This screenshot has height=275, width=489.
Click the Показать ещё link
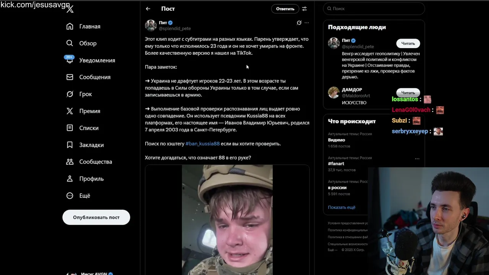[342, 207]
